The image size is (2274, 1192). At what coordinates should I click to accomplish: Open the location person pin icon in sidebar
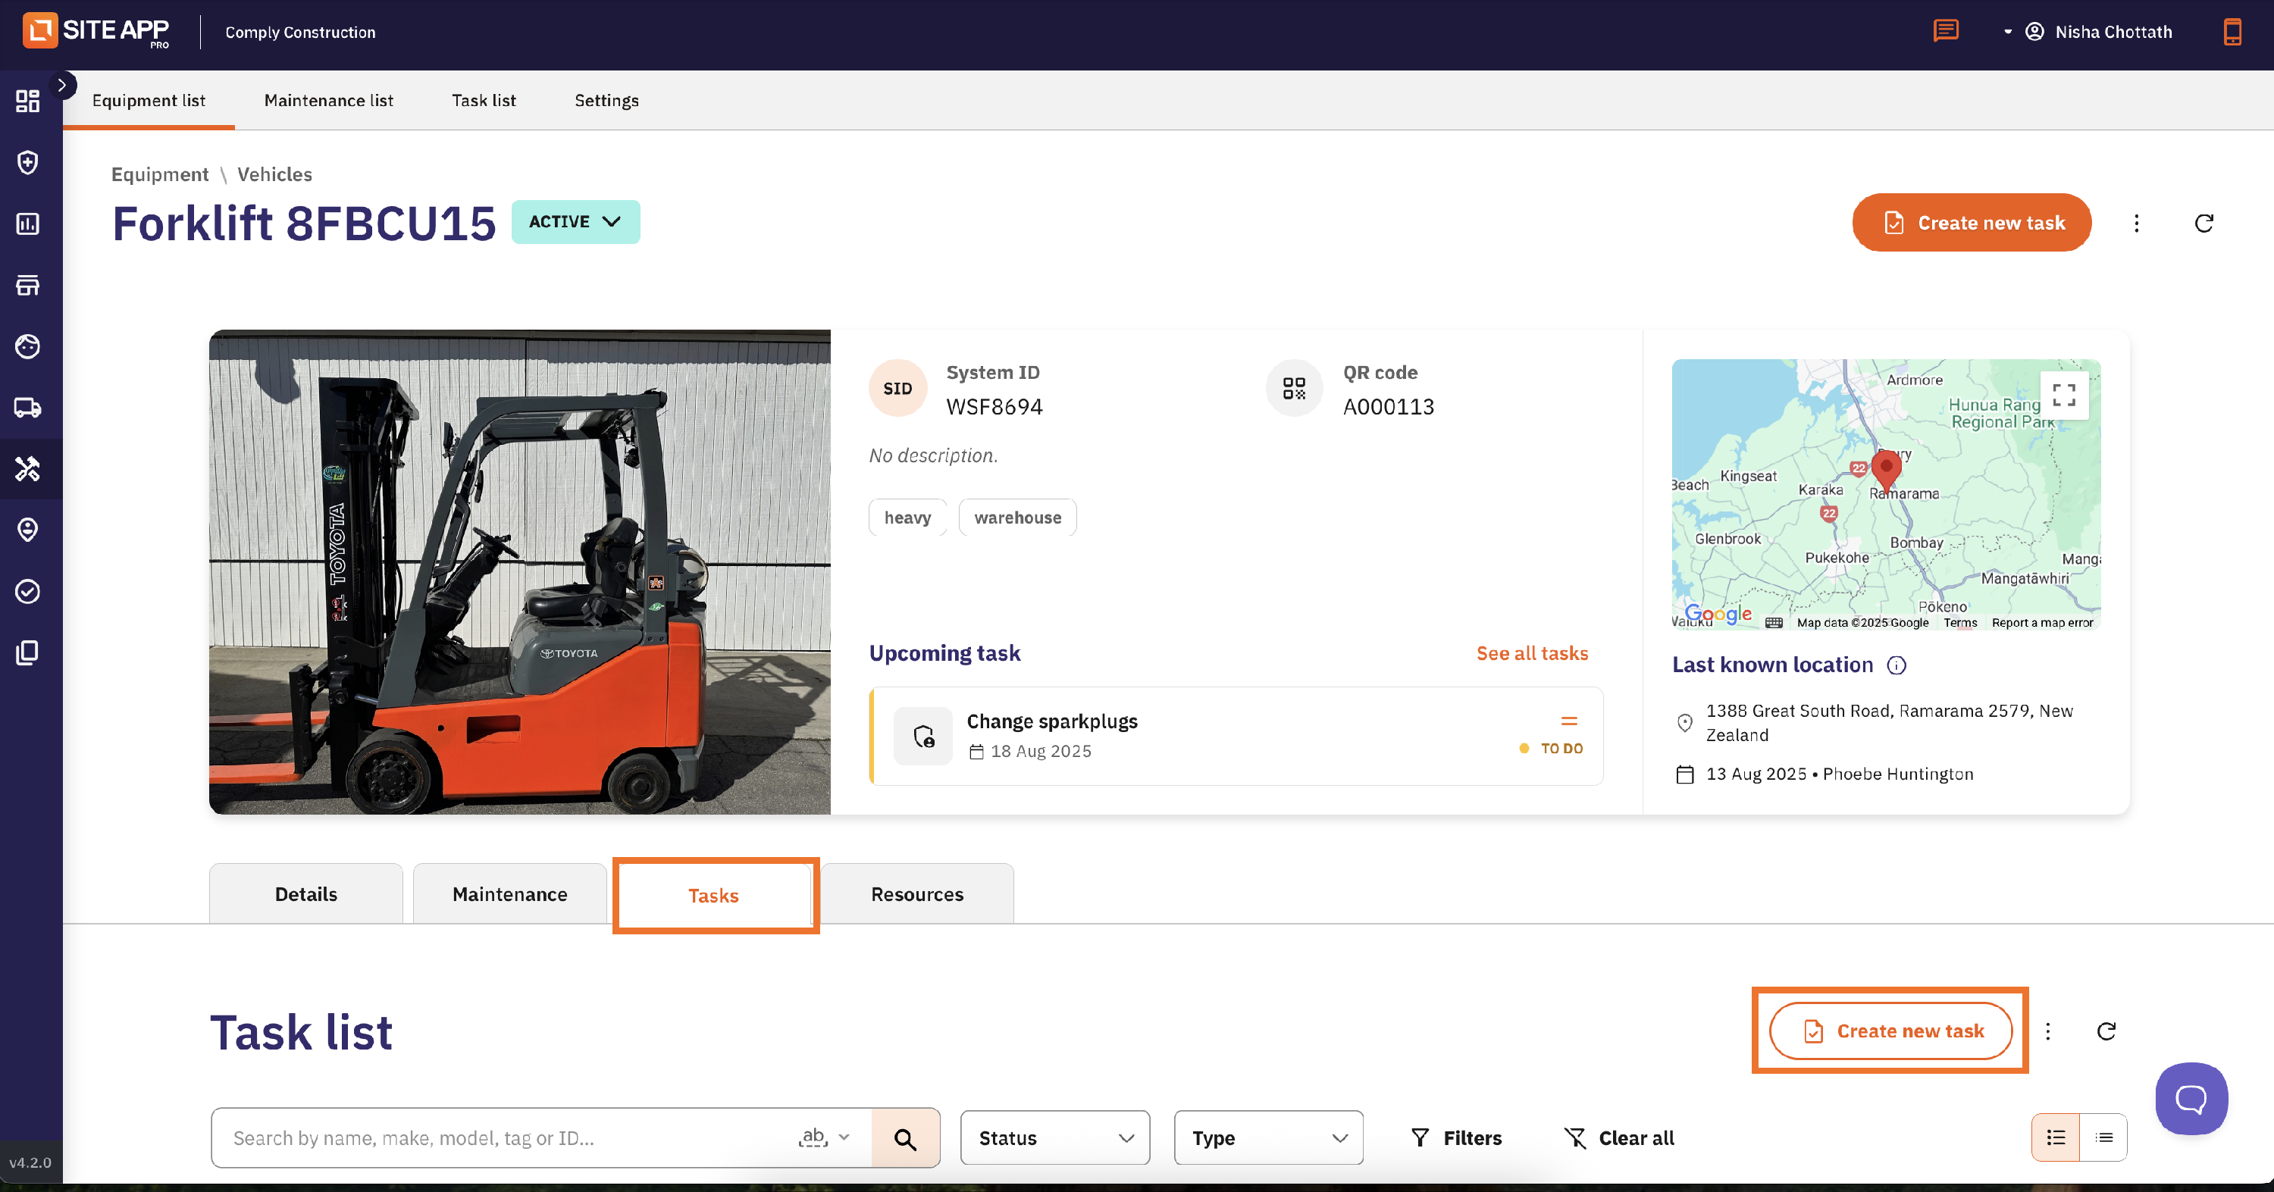27,530
